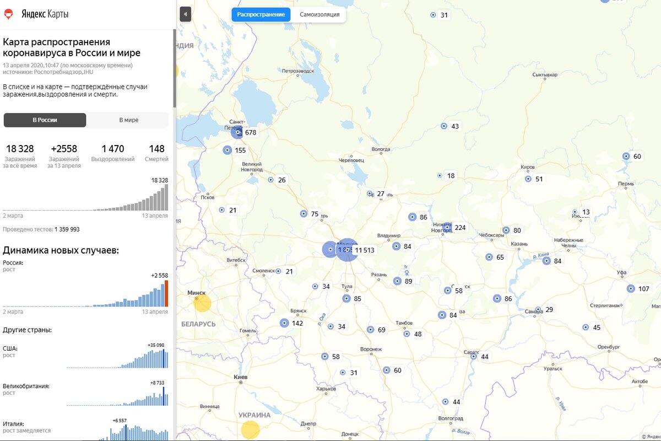The width and height of the screenshot is (661, 441).
Task: Select the Kazan marker showing 80
Action: tap(507, 230)
